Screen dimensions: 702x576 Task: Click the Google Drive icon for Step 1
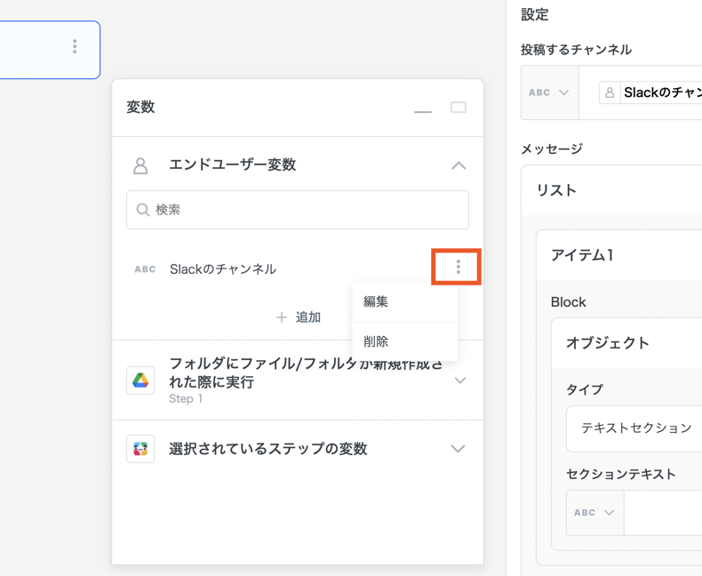140,380
